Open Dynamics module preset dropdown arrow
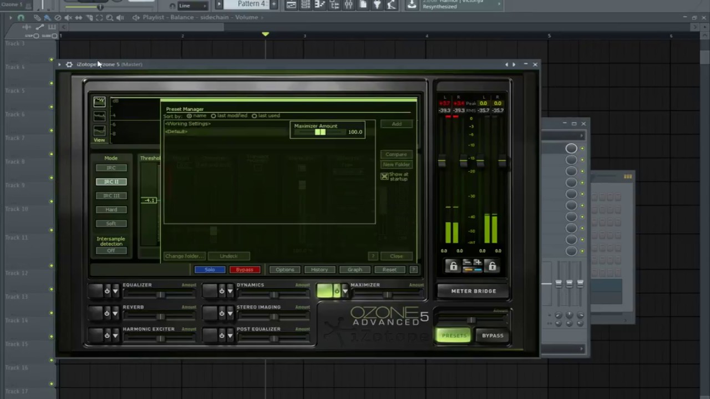The width and height of the screenshot is (710, 399). pyautogui.click(x=230, y=291)
